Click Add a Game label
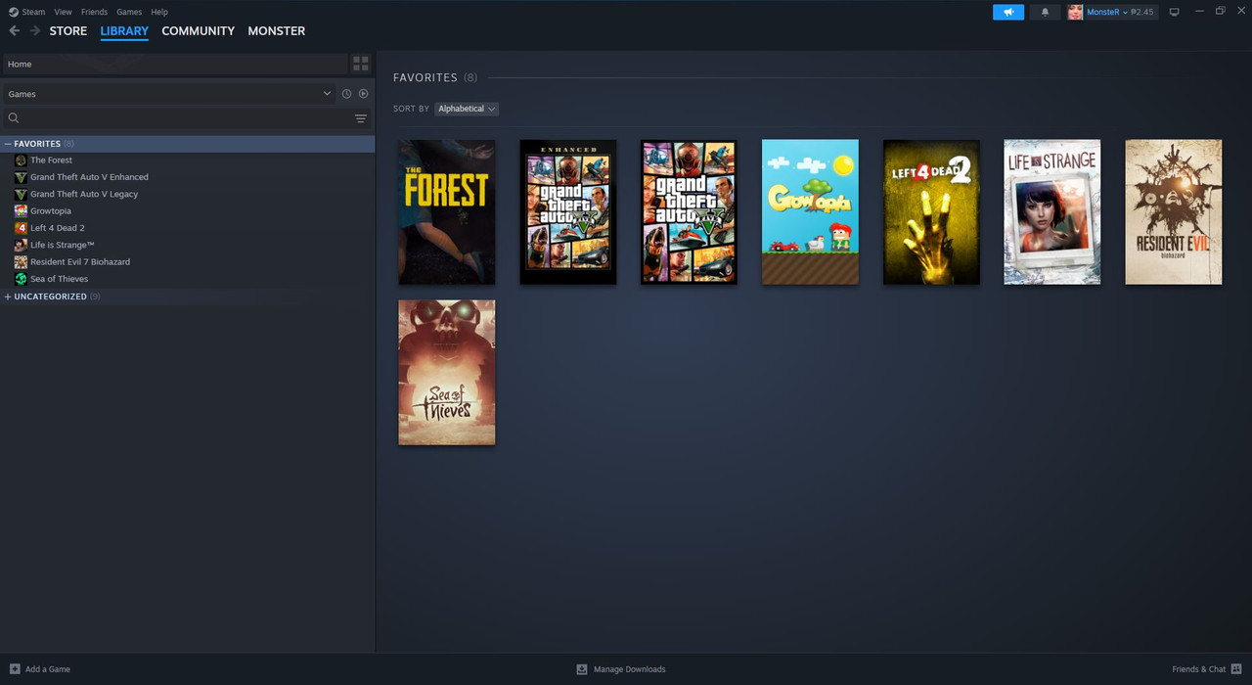The image size is (1252, 685). (48, 669)
